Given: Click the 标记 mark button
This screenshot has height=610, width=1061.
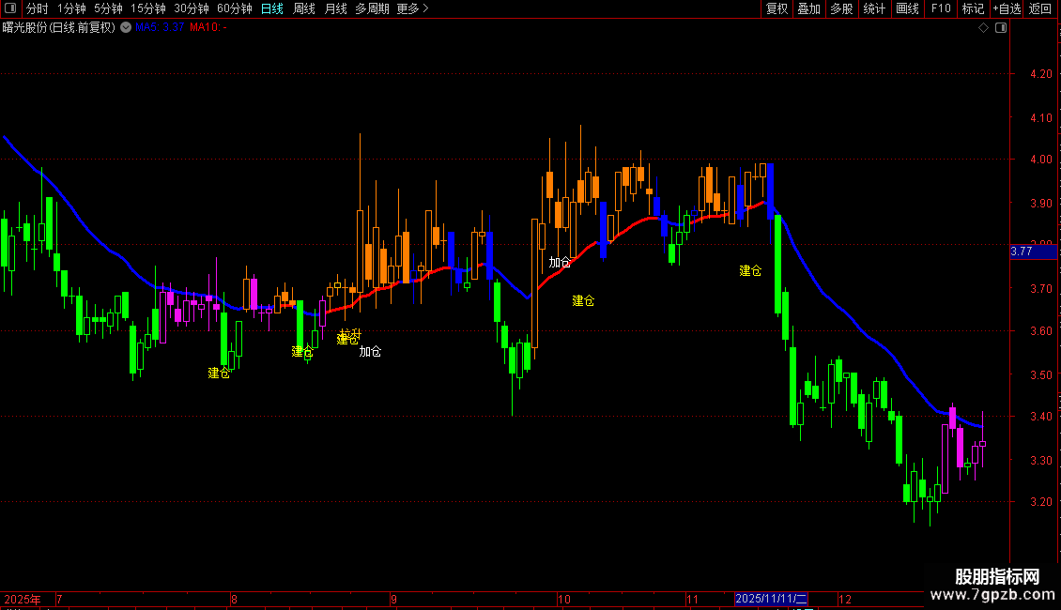Looking at the screenshot, I should [973, 8].
